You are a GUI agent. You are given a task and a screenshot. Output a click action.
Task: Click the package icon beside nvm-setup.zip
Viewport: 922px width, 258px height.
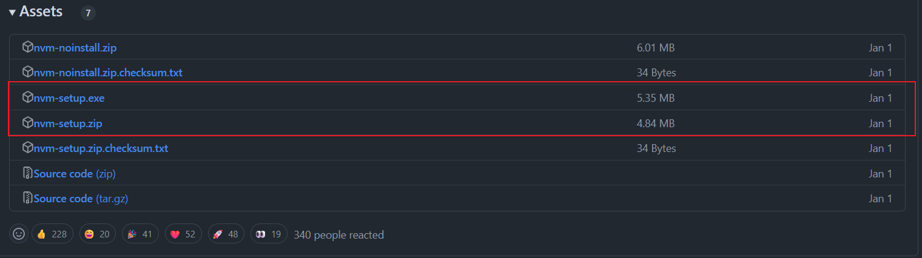(27, 123)
